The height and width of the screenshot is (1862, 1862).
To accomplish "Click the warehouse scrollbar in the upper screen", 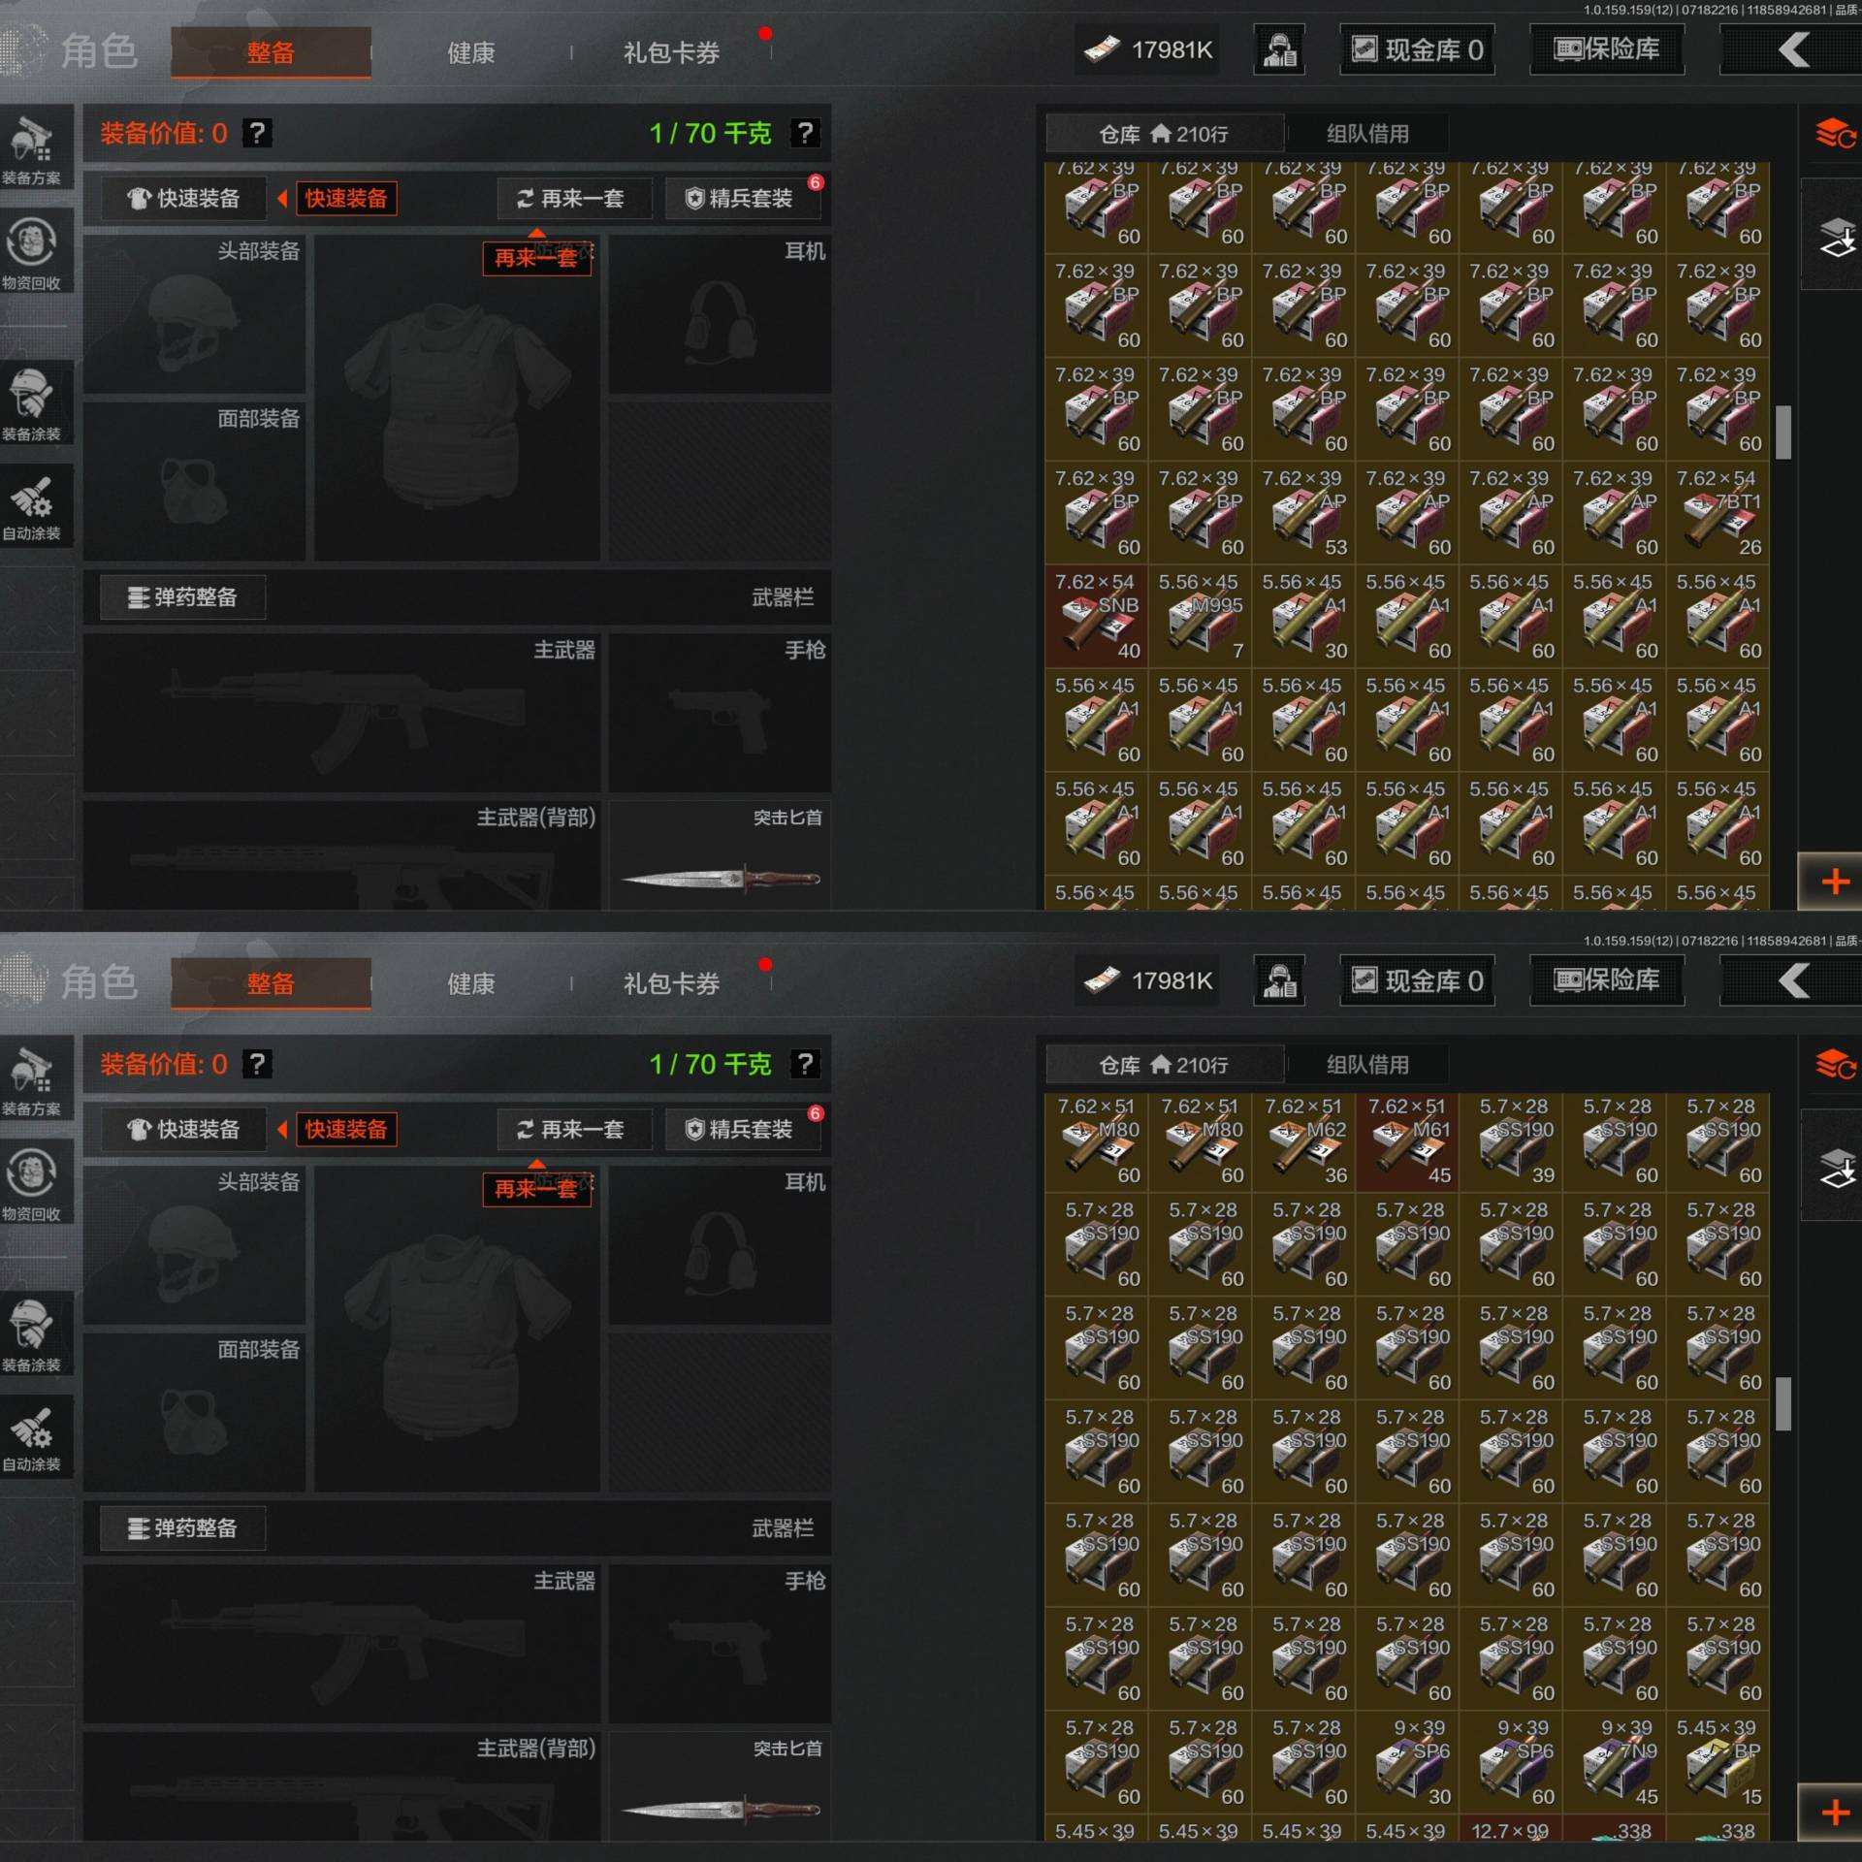I will pos(1782,433).
